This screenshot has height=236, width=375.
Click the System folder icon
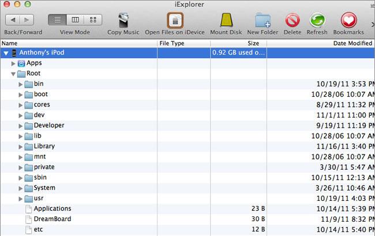29,188
